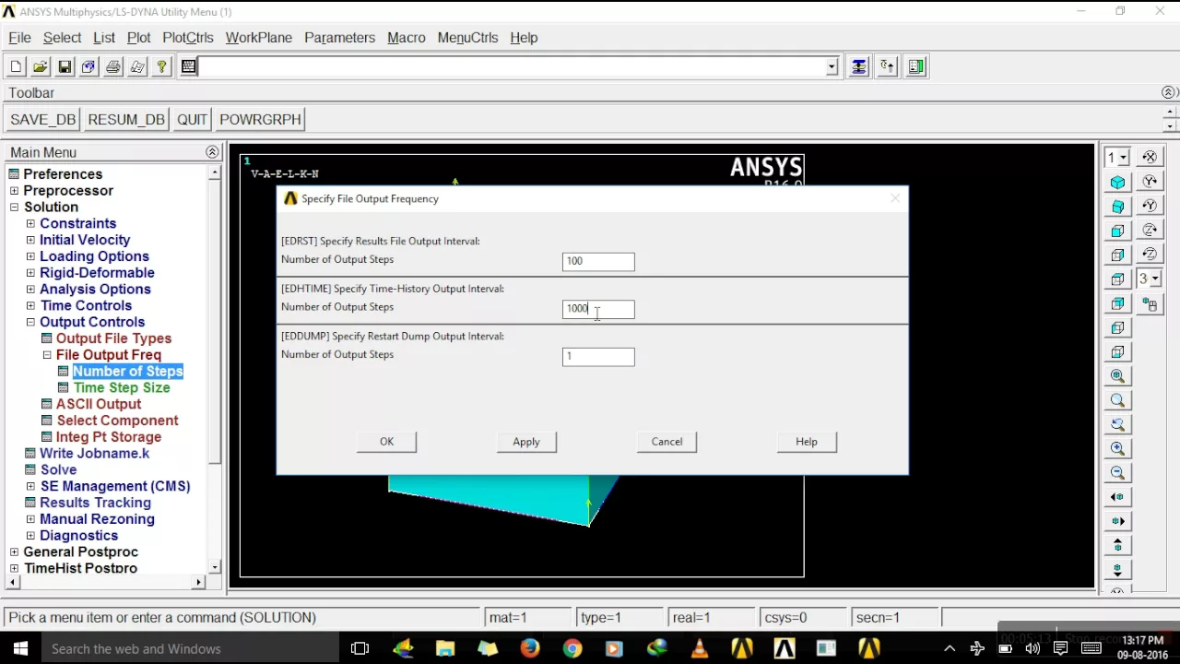Click the Back Up zoom icon
The image size is (1180, 664).
(x=1118, y=424)
